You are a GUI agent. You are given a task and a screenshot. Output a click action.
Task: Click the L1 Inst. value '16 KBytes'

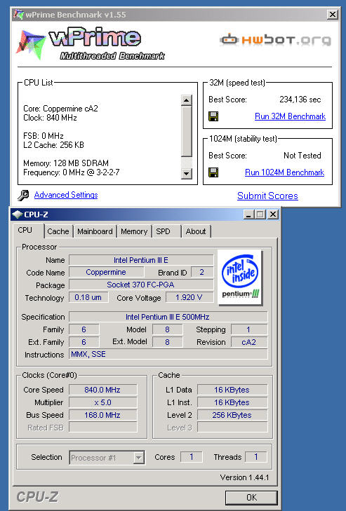232,402
